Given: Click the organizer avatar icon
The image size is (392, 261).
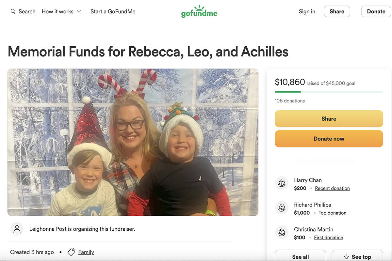Looking at the screenshot, I should [17, 229].
